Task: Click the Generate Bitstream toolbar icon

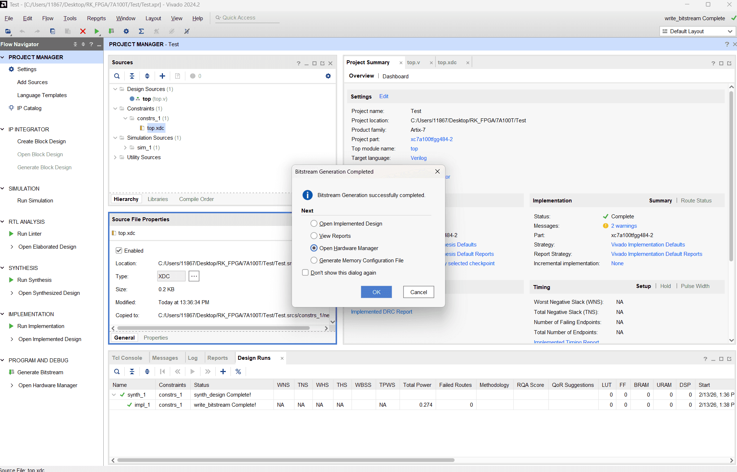Action: pyautogui.click(x=111, y=31)
